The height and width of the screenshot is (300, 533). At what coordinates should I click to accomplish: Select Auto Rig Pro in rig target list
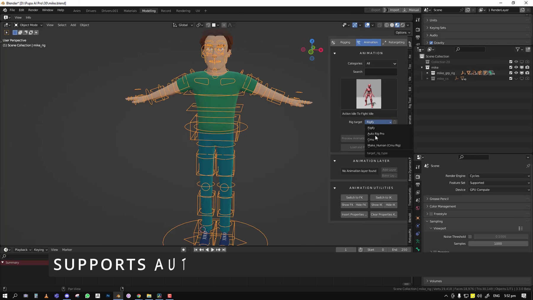pyautogui.click(x=376, y=134)
